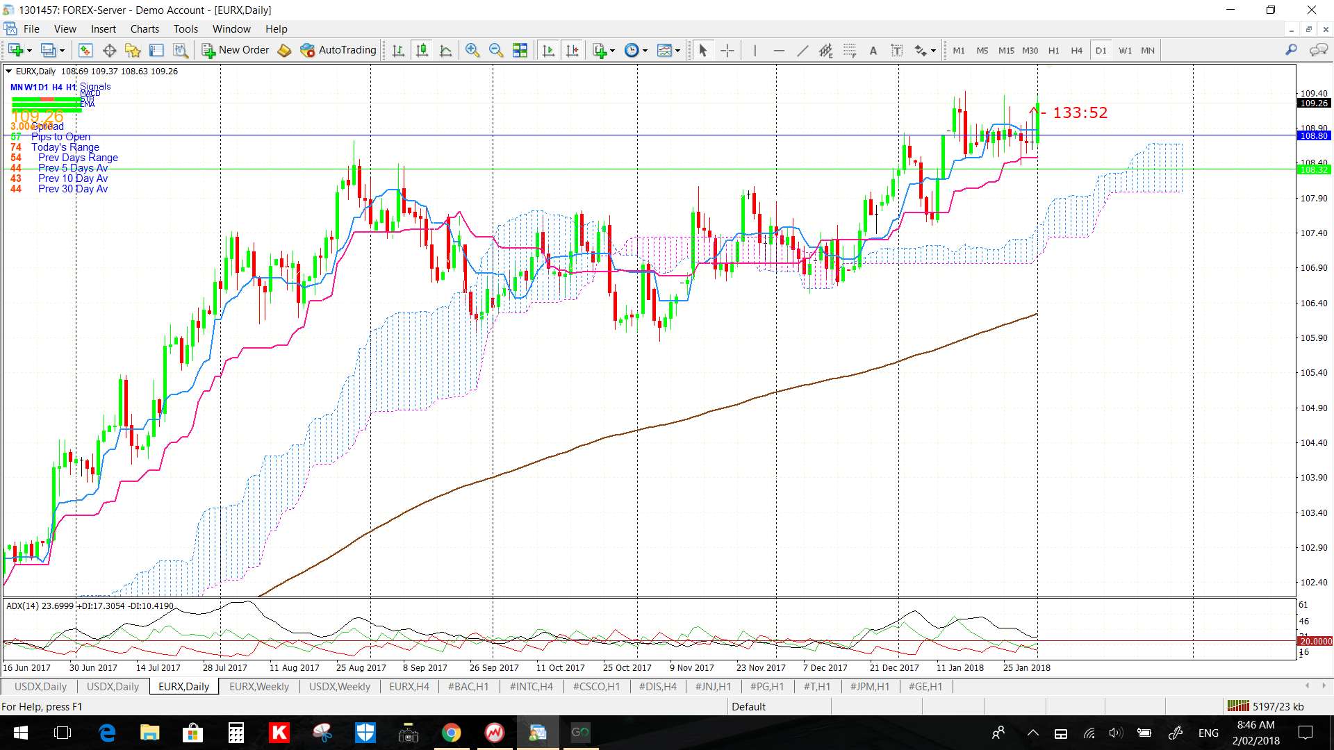Image resolution: width=1334 pixels, height=750 pixels.
Task: Click the 108.80 blue price level marker
Action: pos(1314,135)
